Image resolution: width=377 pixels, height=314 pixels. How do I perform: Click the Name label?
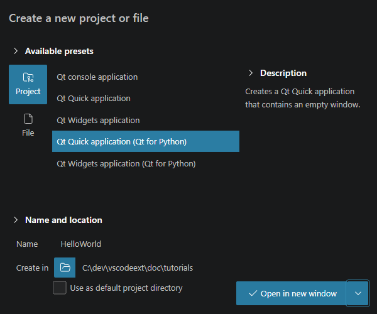pos(27,244)
